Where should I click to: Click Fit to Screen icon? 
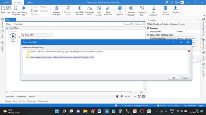click(139, 96)
